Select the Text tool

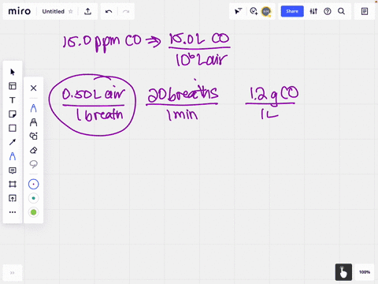click(x=13, y=100)
